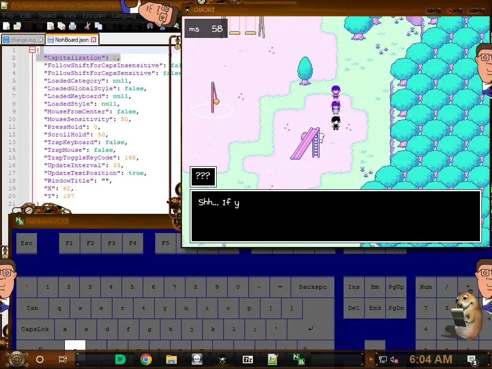The width and height of the screenshot is (492, 369).
Task: Click the "LoadedKeyboard" key text
Action: 74,96
